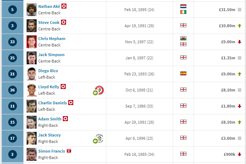
Task: Click the injury icon beside Steve Cook
Action: 64,22
